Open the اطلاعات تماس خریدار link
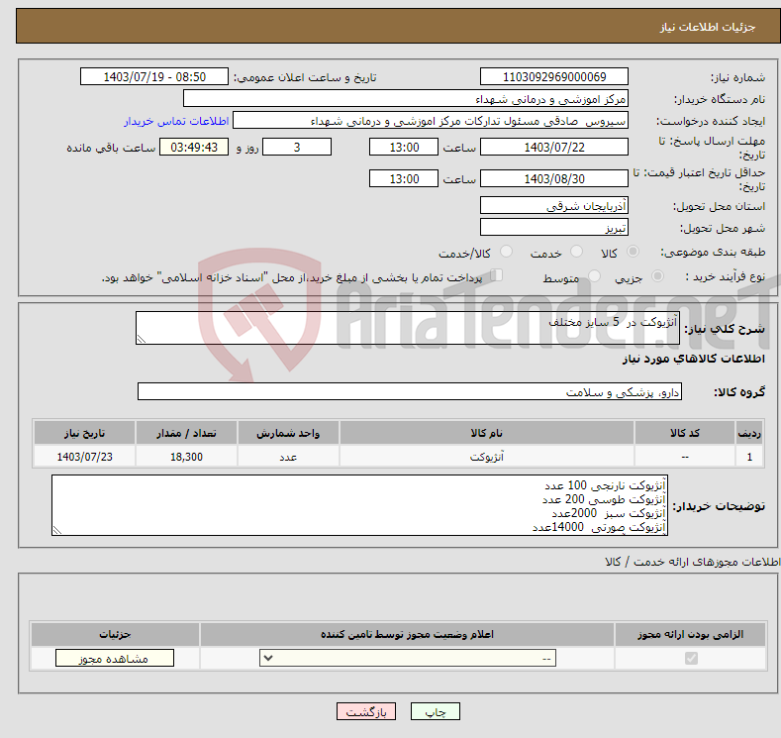Image resolution: width=781 pixels, height=738 pixels. (x=176, y=121)
